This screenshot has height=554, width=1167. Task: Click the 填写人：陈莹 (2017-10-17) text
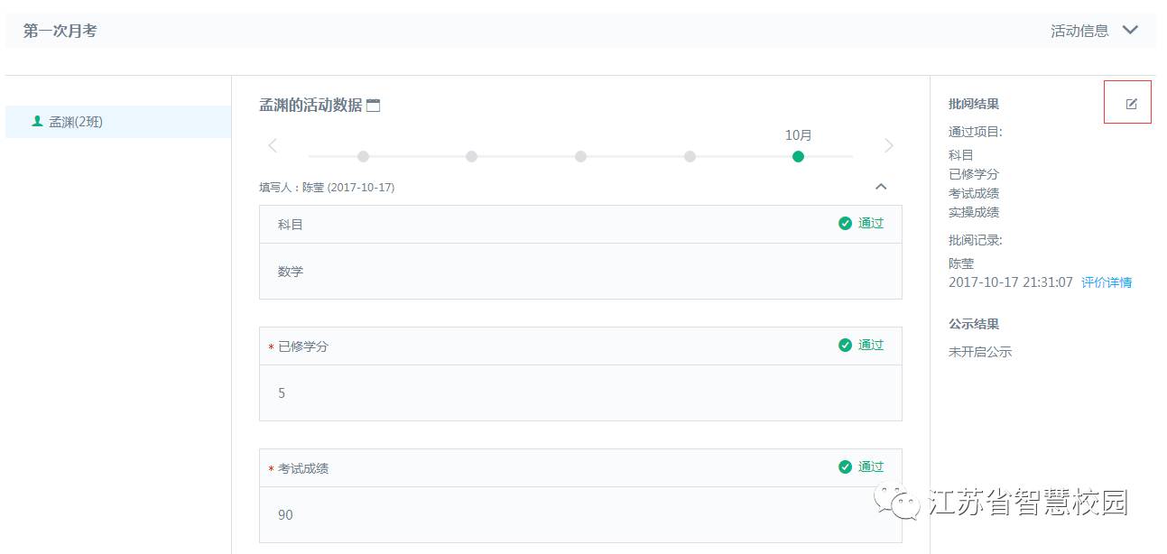[x=327, y=188]
